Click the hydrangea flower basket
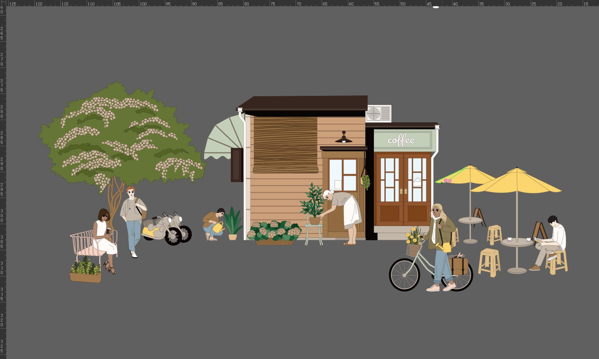599x359 pixels. click(275, 232)
